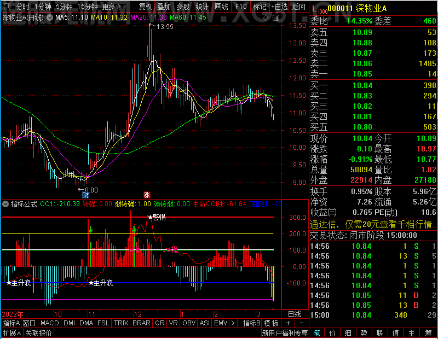Add stock via +自选 button
Image resolution: width=438 pixels, height=339 pixels.
(279, 7)
